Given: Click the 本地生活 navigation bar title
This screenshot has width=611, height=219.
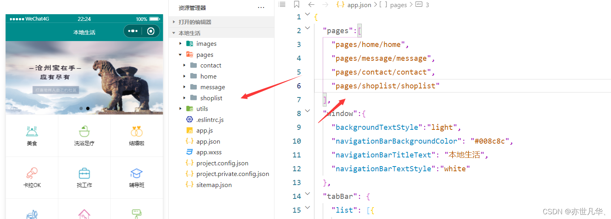Looking at the screenshot, I should [x=84, y=32].
